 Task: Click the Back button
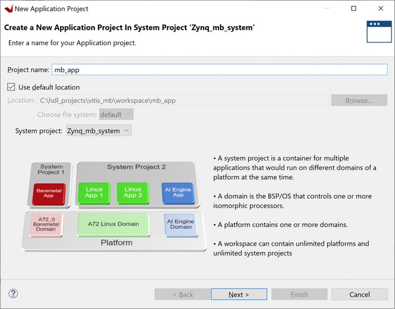point(182,294)
